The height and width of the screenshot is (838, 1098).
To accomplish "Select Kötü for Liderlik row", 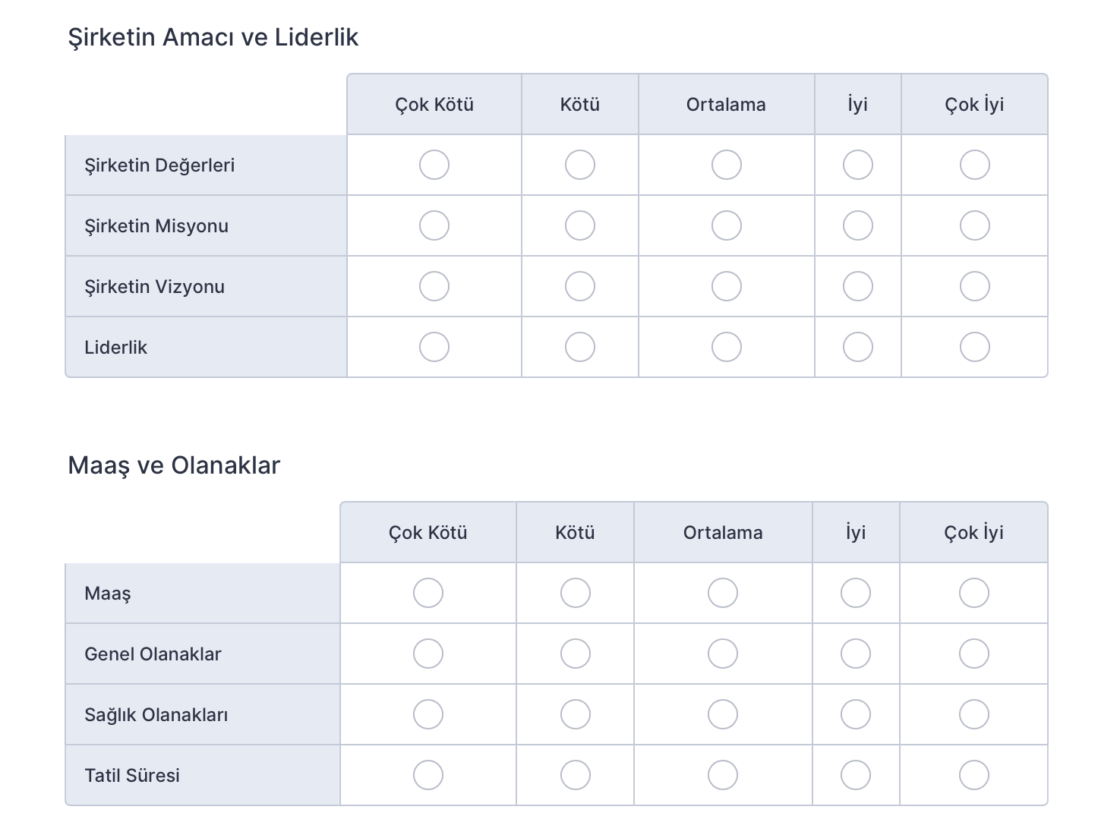I will click(579, 347).
